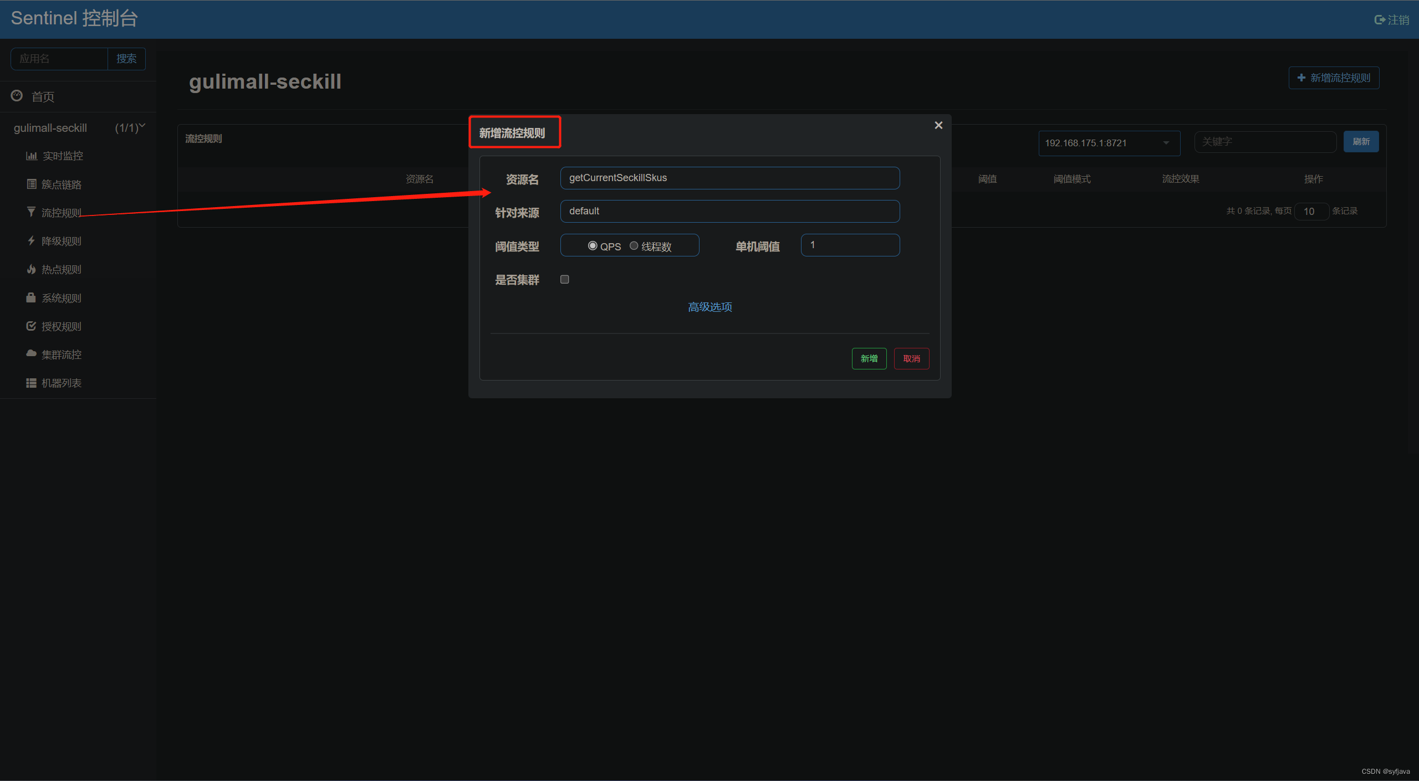Click the logout icon beside 注销

pyautogui.click(x=1380, y=20)
